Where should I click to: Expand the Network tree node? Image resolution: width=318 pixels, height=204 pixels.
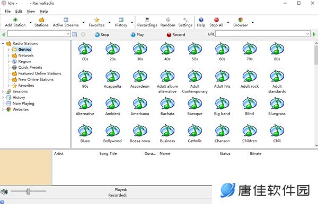[x=8, y=55]
